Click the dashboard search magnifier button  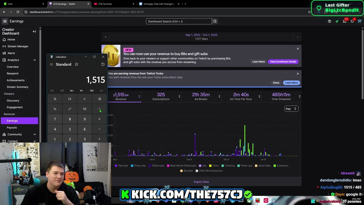215,21
